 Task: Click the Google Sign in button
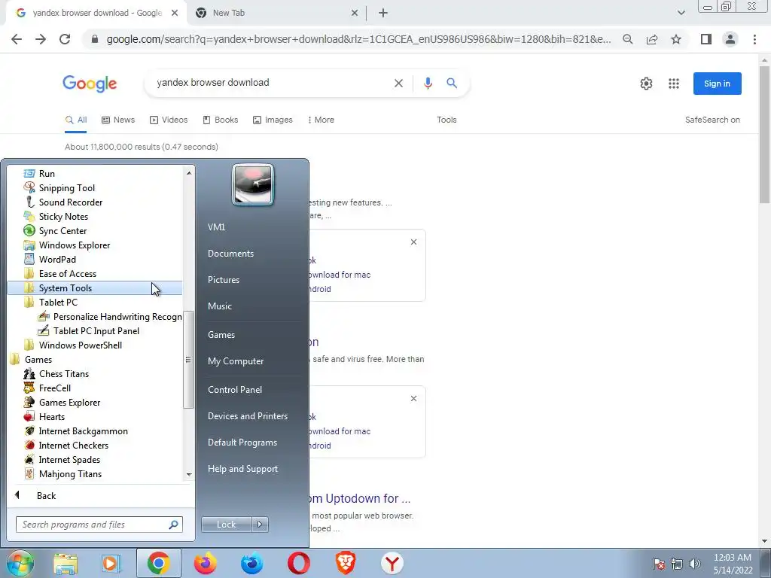pyautogui.click(x=717, y=84)
